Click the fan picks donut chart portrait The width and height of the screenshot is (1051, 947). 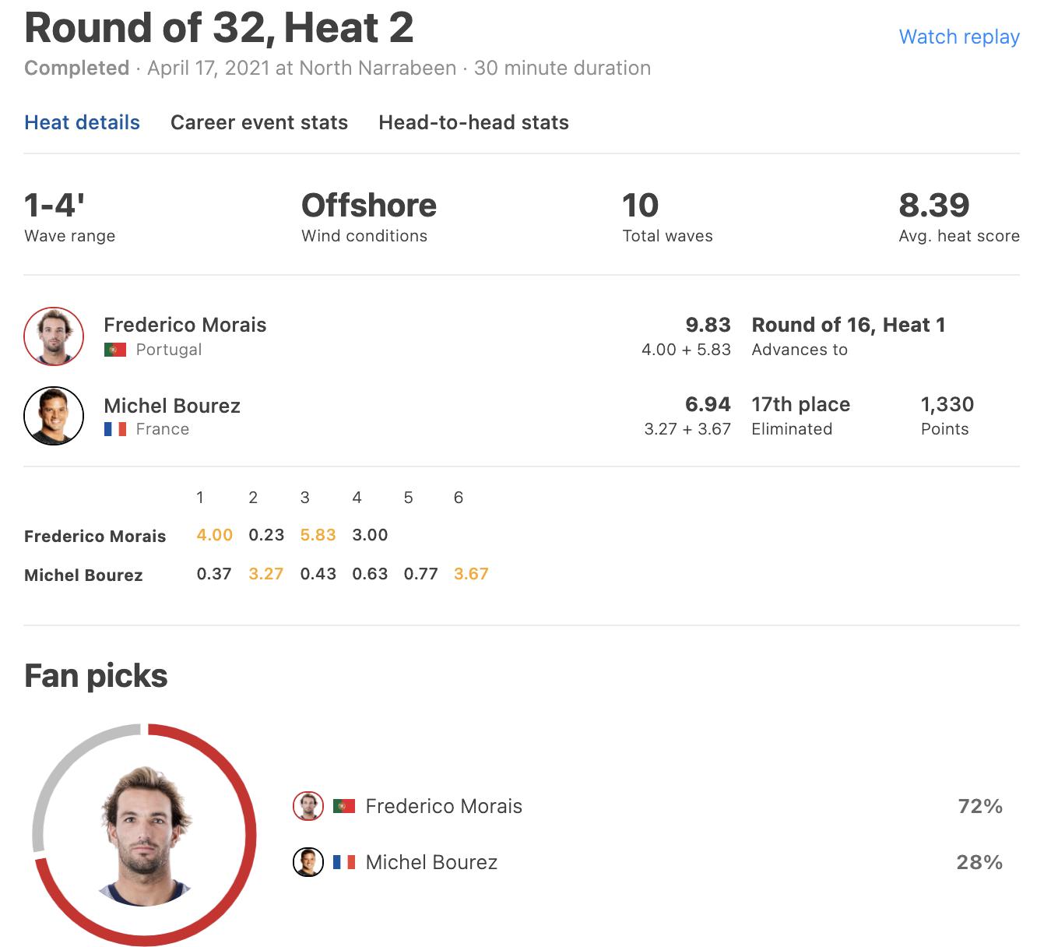point(145,836)
